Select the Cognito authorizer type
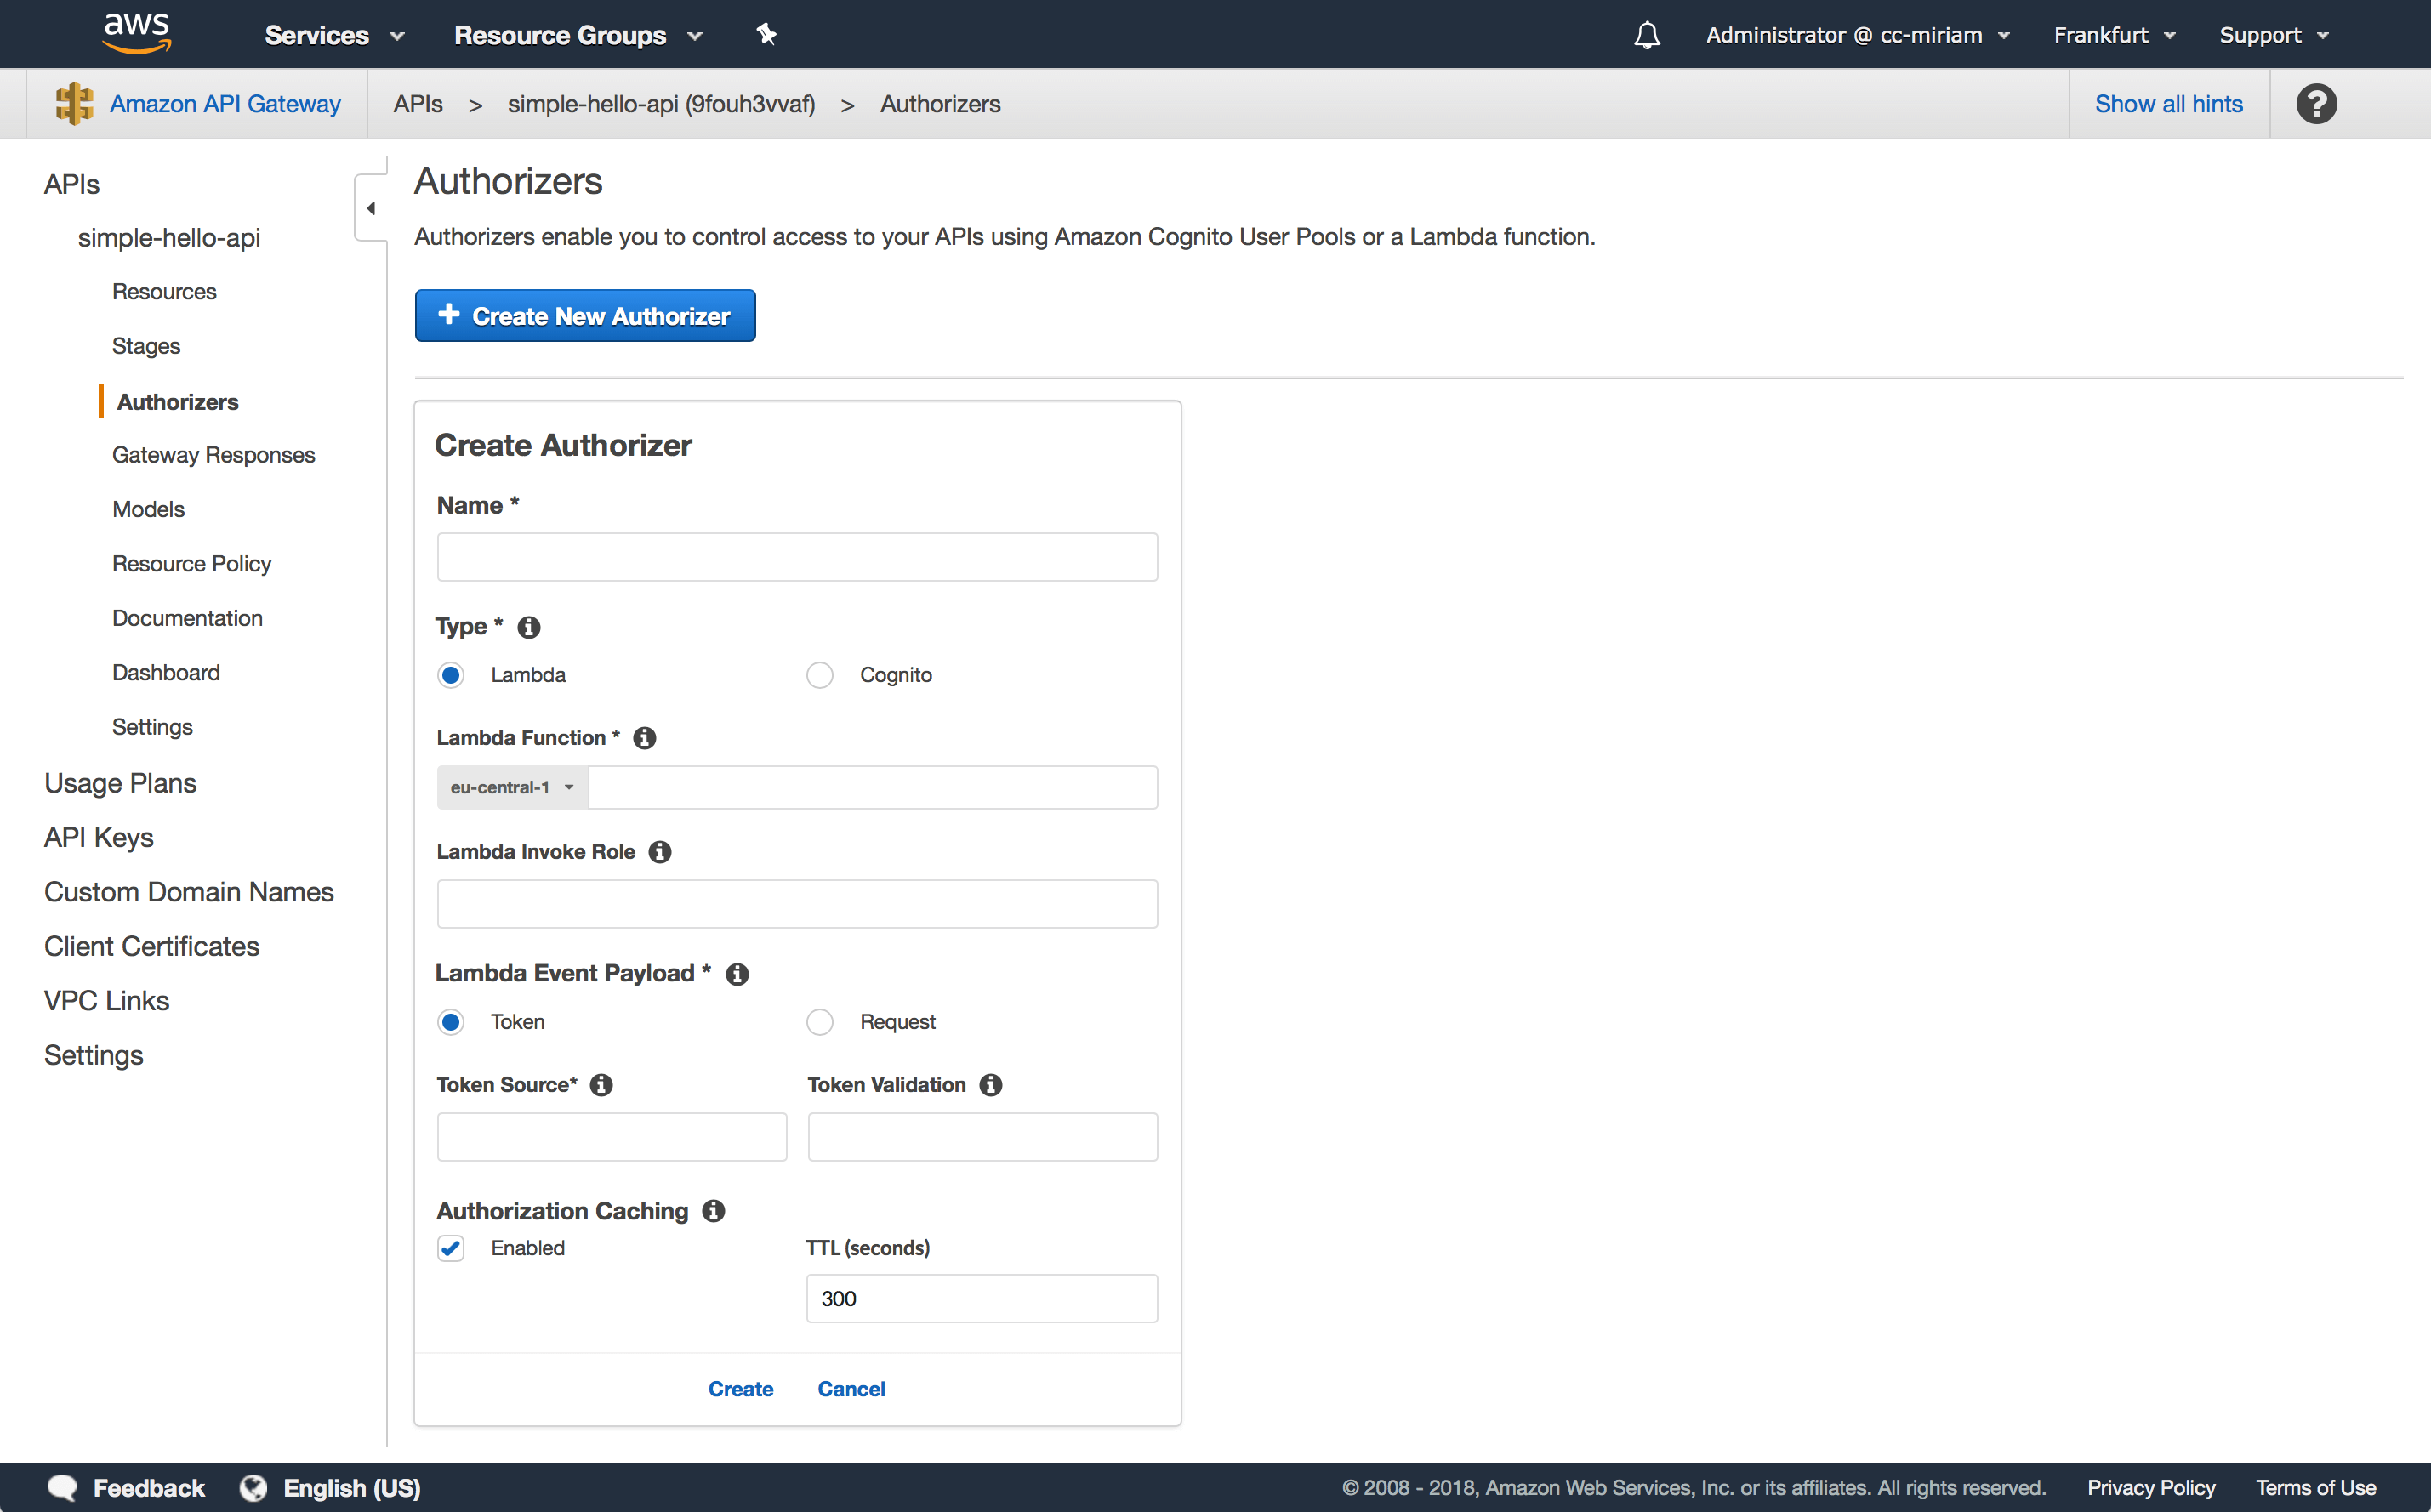This screenshot has width=2431, height=1512. pos(820,675)
